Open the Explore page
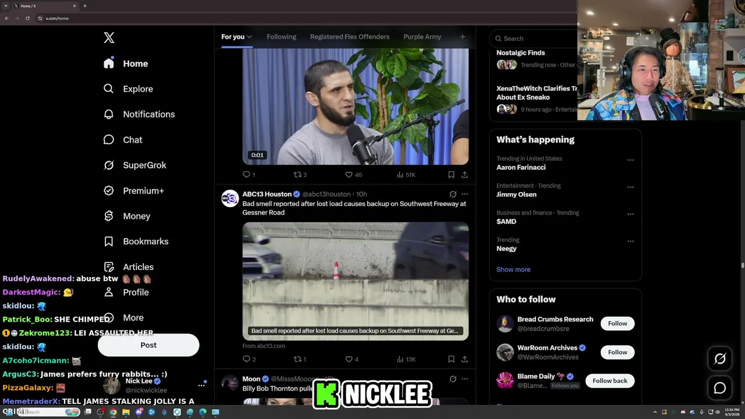This screenshot has height=419, width=745. 128,89
